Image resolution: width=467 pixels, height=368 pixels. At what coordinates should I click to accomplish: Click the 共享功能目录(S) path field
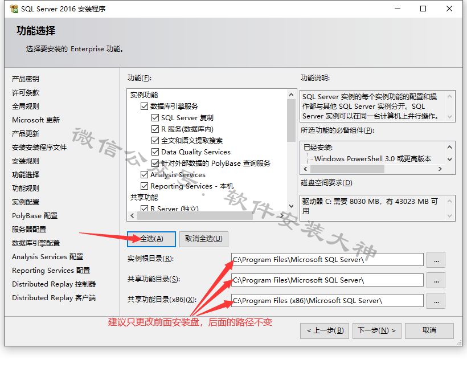[327, 280]
